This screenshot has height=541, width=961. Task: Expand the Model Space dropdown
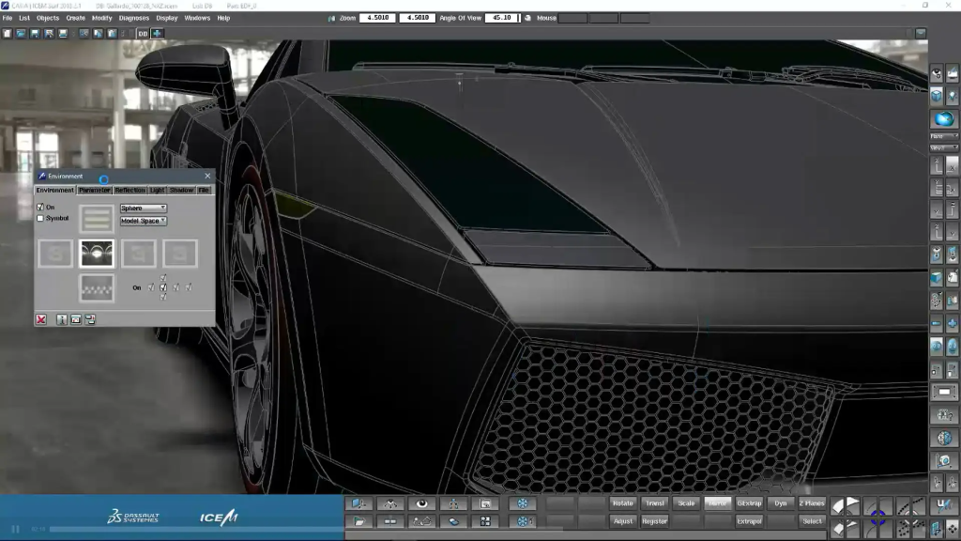point(143,221)
